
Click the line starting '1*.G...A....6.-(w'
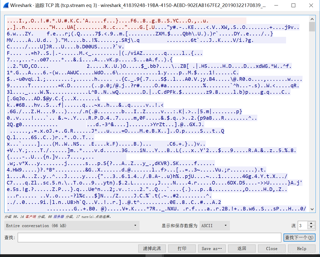coord(123,73)
